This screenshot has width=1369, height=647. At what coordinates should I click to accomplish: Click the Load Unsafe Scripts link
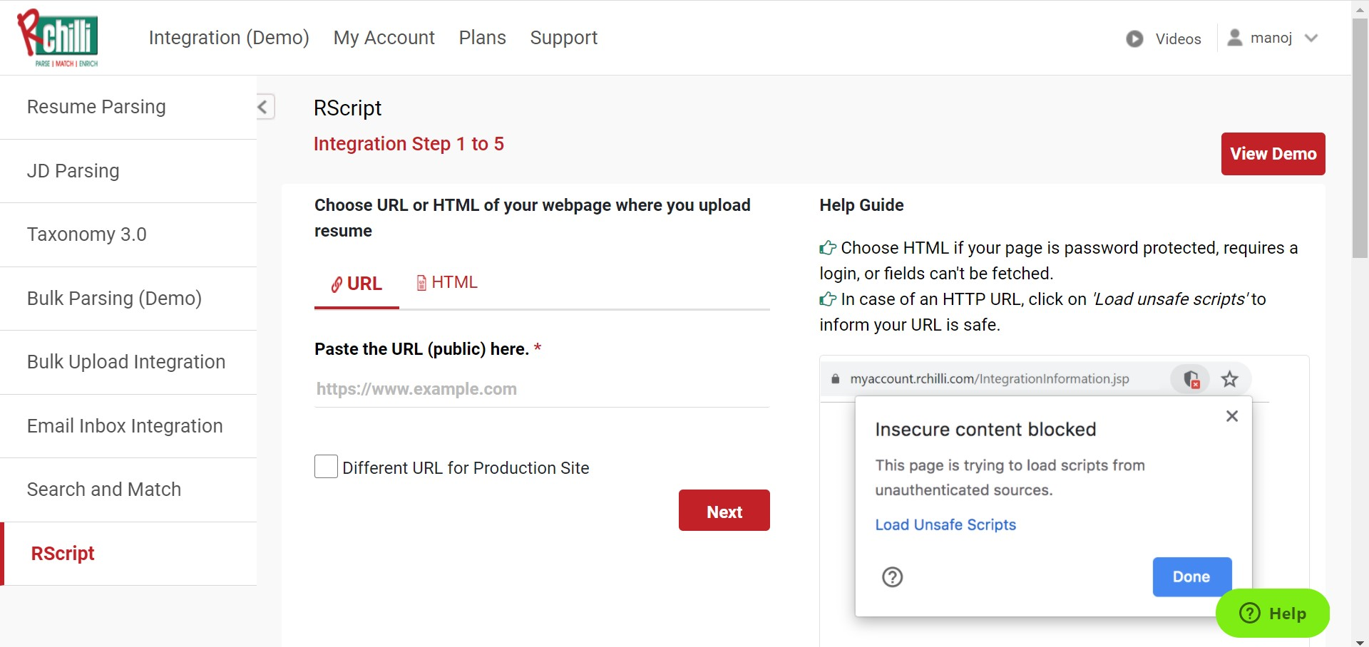945,525
